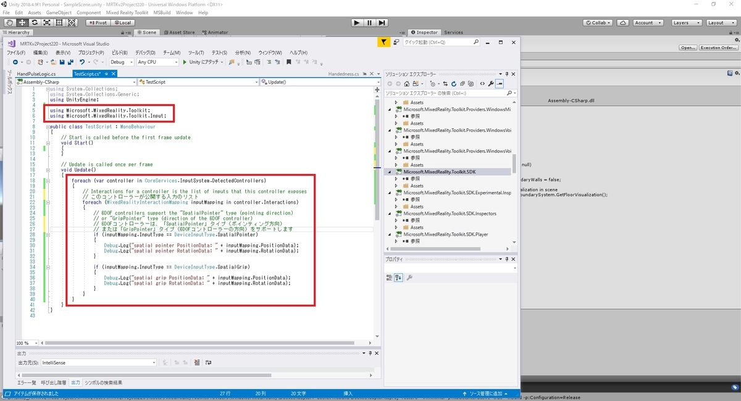Switch to Unity Animator tab
The width and height of the screenshot is (741, 401).
pyautogui.click(x=215, y=32)
